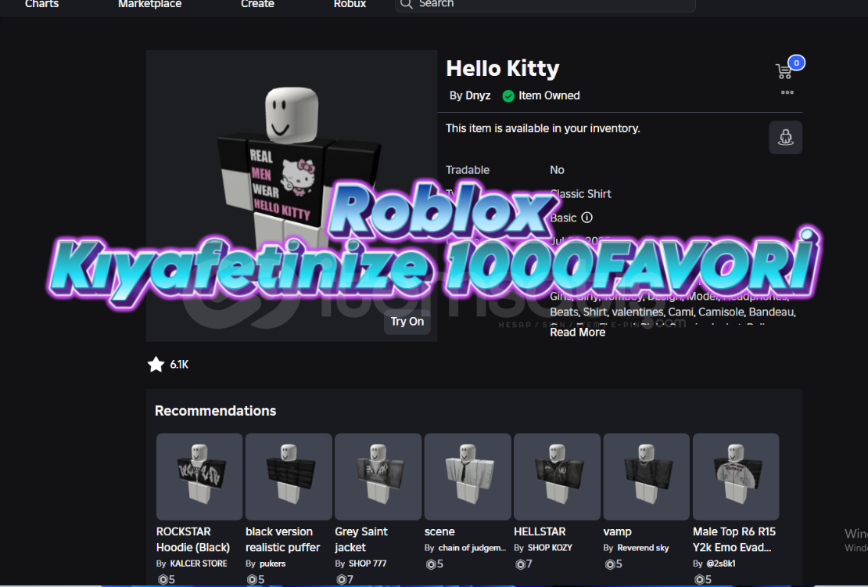The height and width of the screenshot is (587, 868).
Task: Focus the Search input field
Action: point(545,5)
